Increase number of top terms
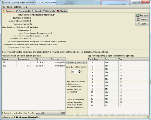 (80, 71)
